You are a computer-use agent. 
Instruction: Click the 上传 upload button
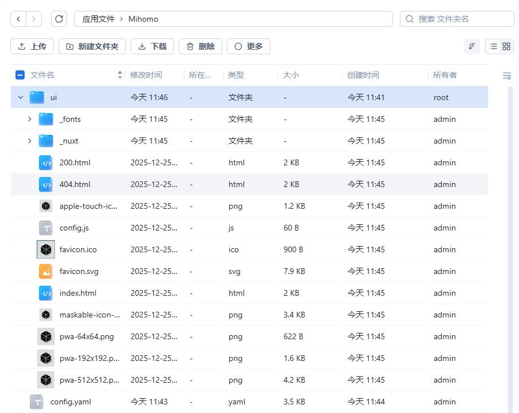32,46
